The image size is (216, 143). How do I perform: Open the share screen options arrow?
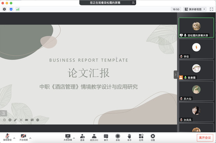74,138
